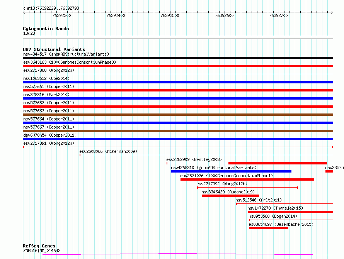Open nsv828316 (Park2010) variant

(x=46, y=95)
